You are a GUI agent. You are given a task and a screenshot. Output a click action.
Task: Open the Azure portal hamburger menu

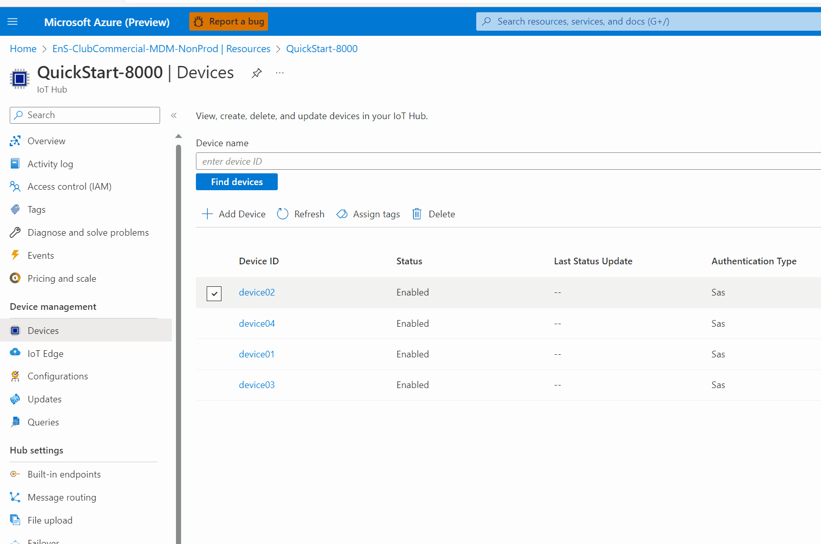[13, 21]
